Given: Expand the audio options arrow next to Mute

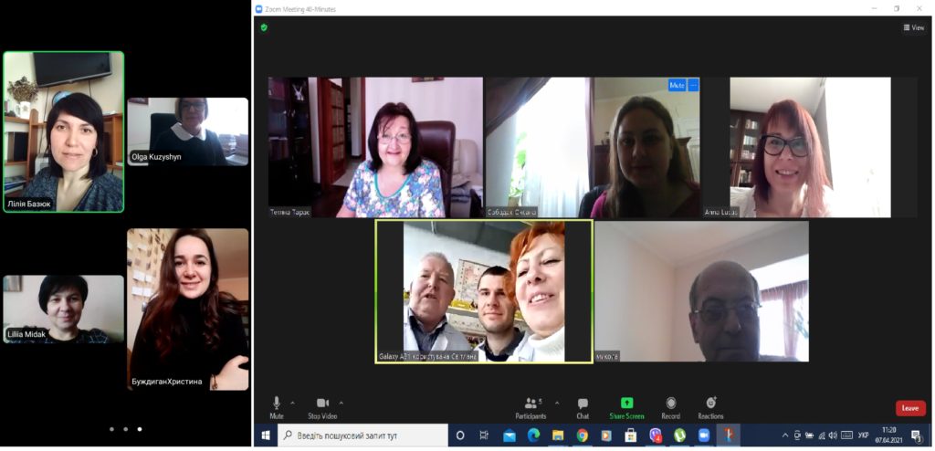Looking at the screenshot, I should click(x=292, y=402).
